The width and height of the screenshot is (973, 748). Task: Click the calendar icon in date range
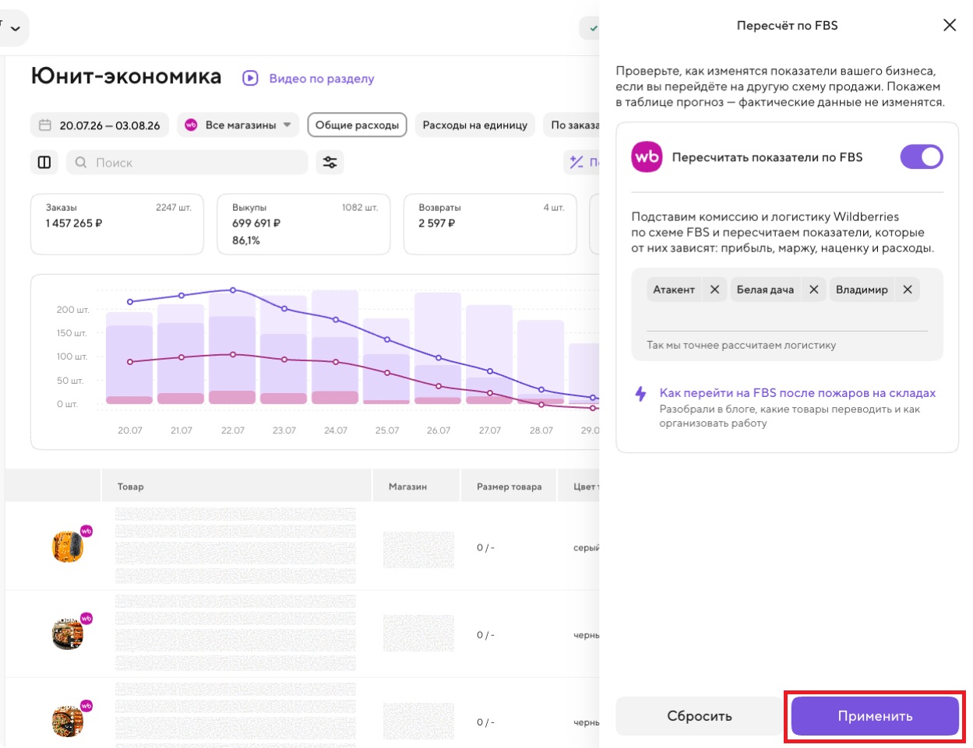click(x=45, y=125)
